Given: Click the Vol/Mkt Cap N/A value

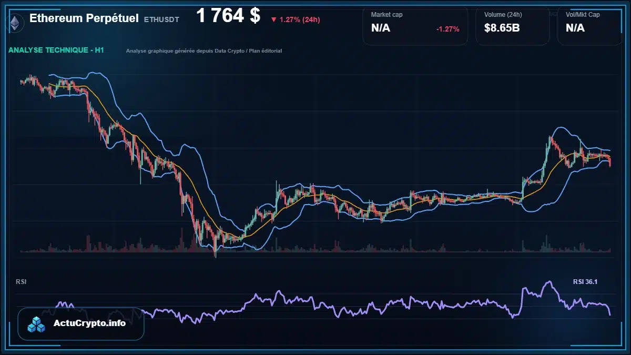Looking at the screenshot, I should [575, 28].
